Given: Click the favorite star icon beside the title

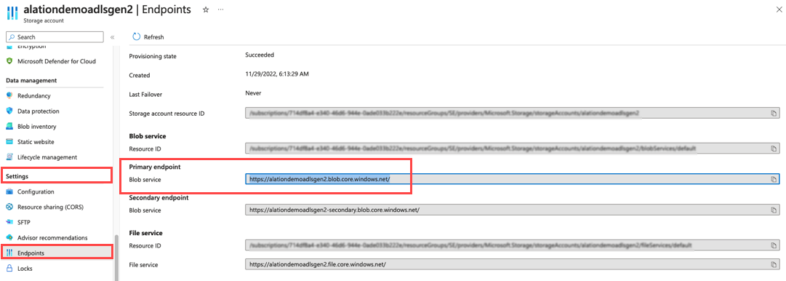Looking at the screenshot, I should click(x=206, y=10).
